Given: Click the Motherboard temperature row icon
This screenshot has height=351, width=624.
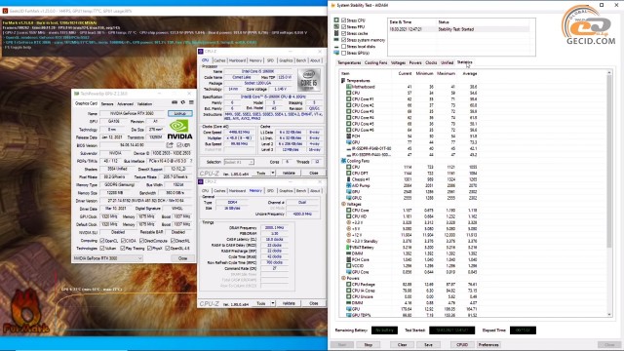Looking at the screenshot, I should pos(349,87).
